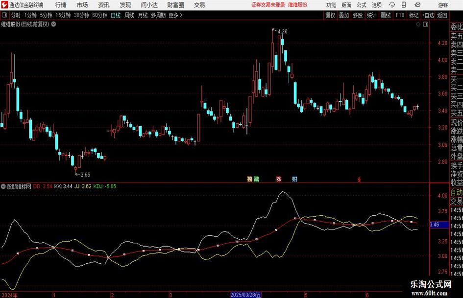463x298 pixels.
Task: Click the 3.46 value on indicator axis
Action: 435,225
